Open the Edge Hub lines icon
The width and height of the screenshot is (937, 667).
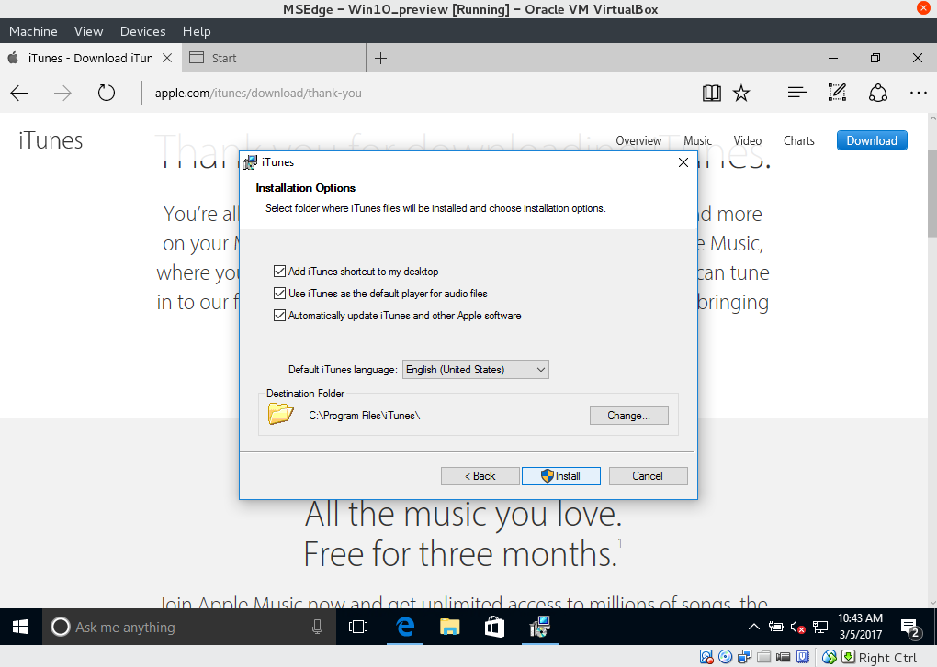tap(796, 93)
